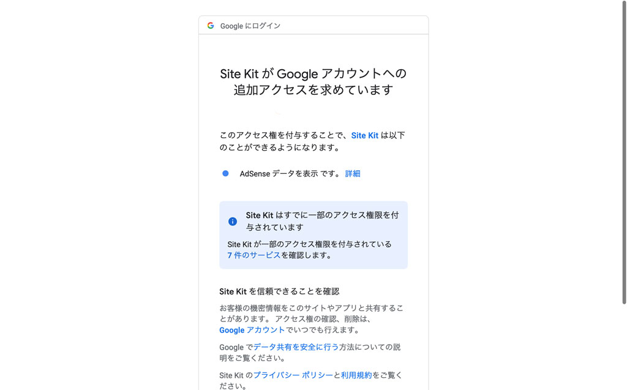Click Site Kit を信頼できることを確認 heading
The image size is (627, 390).
click(x=279, y=291)
